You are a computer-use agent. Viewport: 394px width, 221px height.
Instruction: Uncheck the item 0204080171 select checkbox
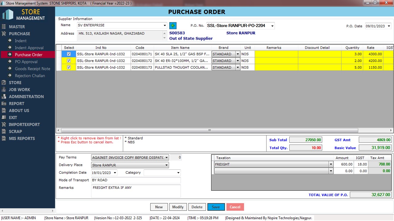point(69,54)
